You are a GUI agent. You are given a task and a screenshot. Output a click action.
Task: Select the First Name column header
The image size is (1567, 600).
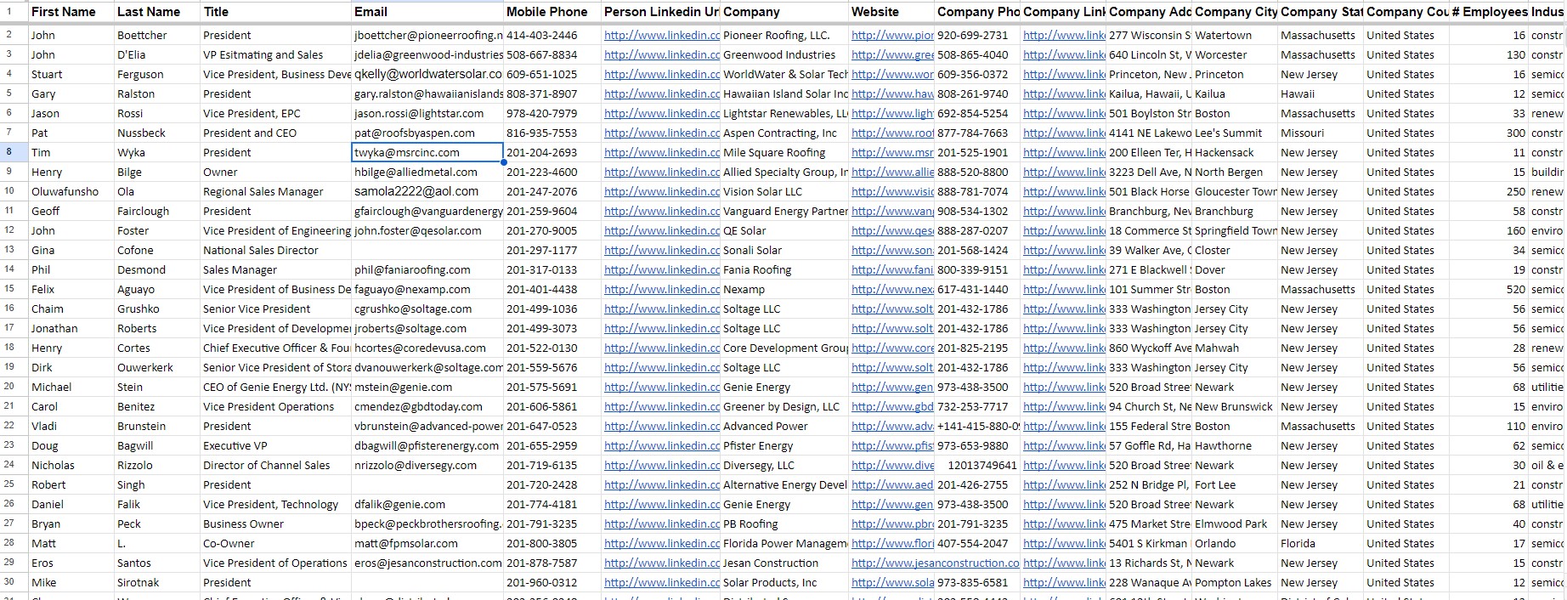point(71,12)
